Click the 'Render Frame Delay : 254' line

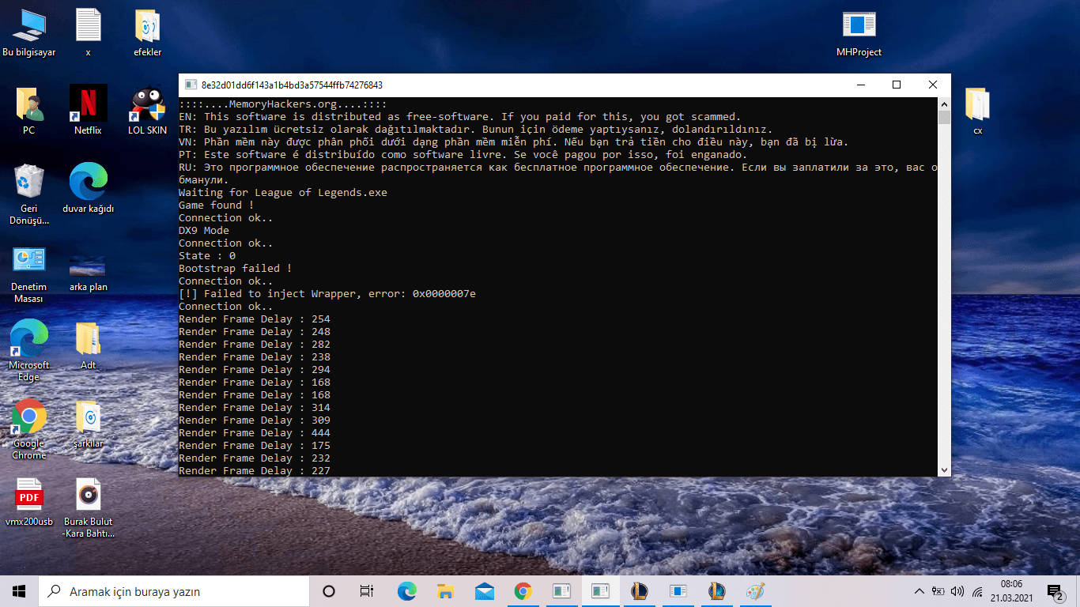255,319
